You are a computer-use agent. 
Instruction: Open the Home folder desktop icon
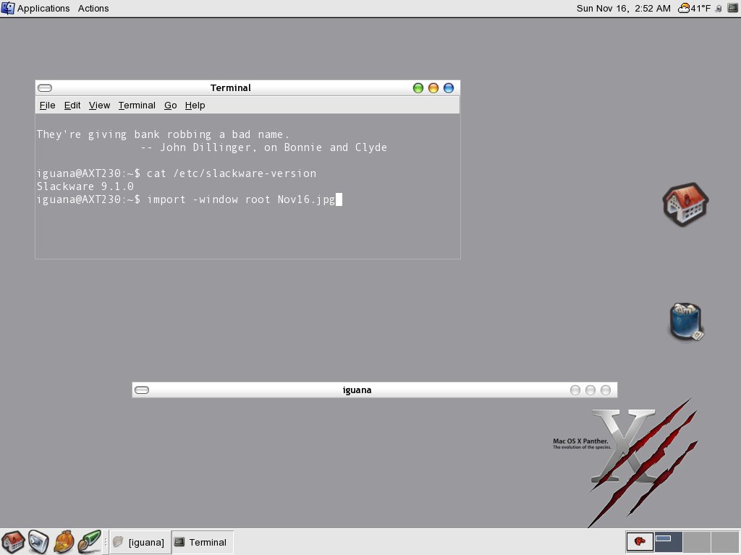click(685, 205)
